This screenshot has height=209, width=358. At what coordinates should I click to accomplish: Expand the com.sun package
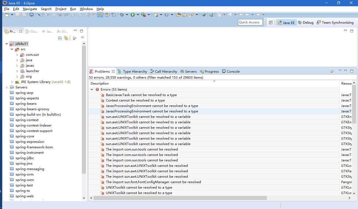(17, 55)
